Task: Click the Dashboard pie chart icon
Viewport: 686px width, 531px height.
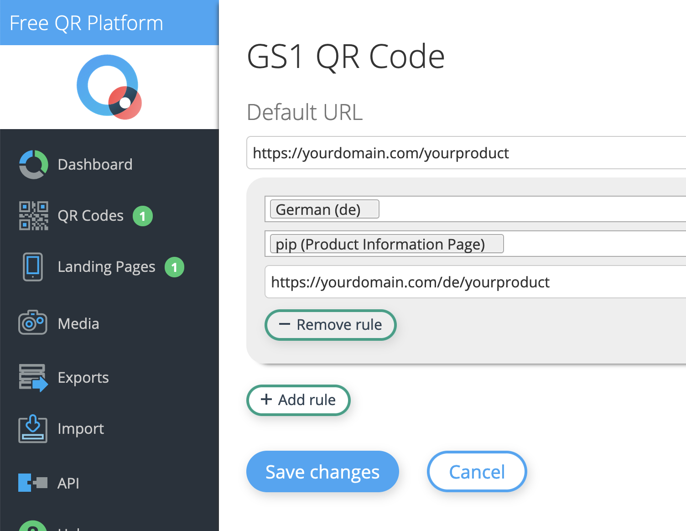Action: [32, 164]
